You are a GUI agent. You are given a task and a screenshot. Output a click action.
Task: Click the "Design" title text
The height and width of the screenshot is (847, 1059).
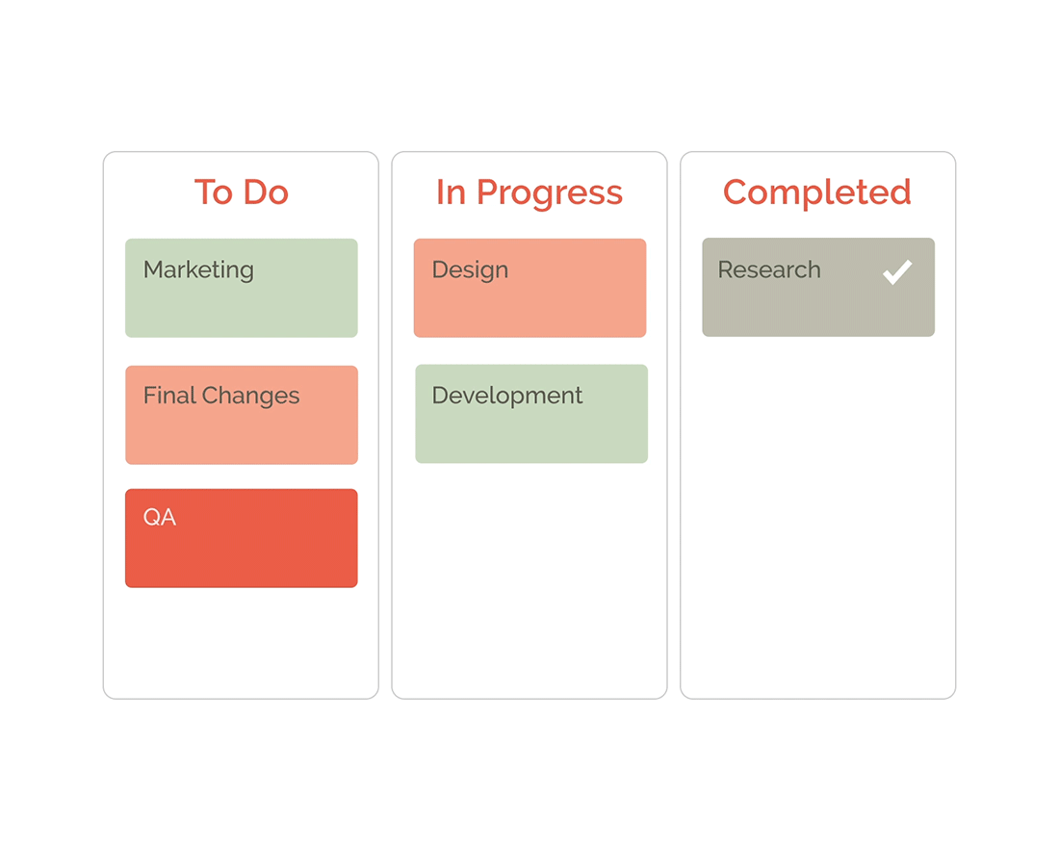pos(470,269)
